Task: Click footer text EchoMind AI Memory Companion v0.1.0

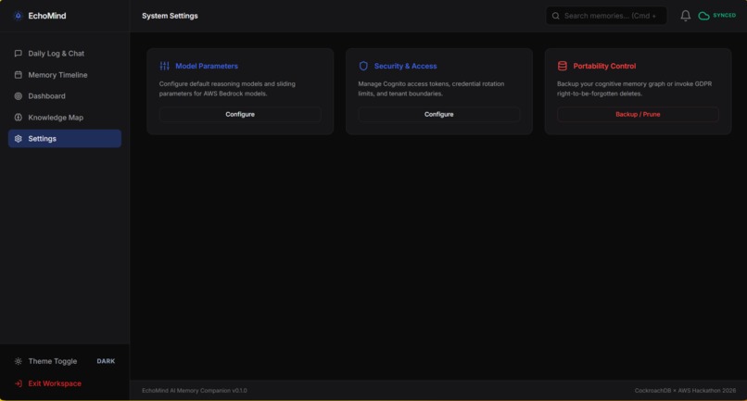Action: [195, 391]
